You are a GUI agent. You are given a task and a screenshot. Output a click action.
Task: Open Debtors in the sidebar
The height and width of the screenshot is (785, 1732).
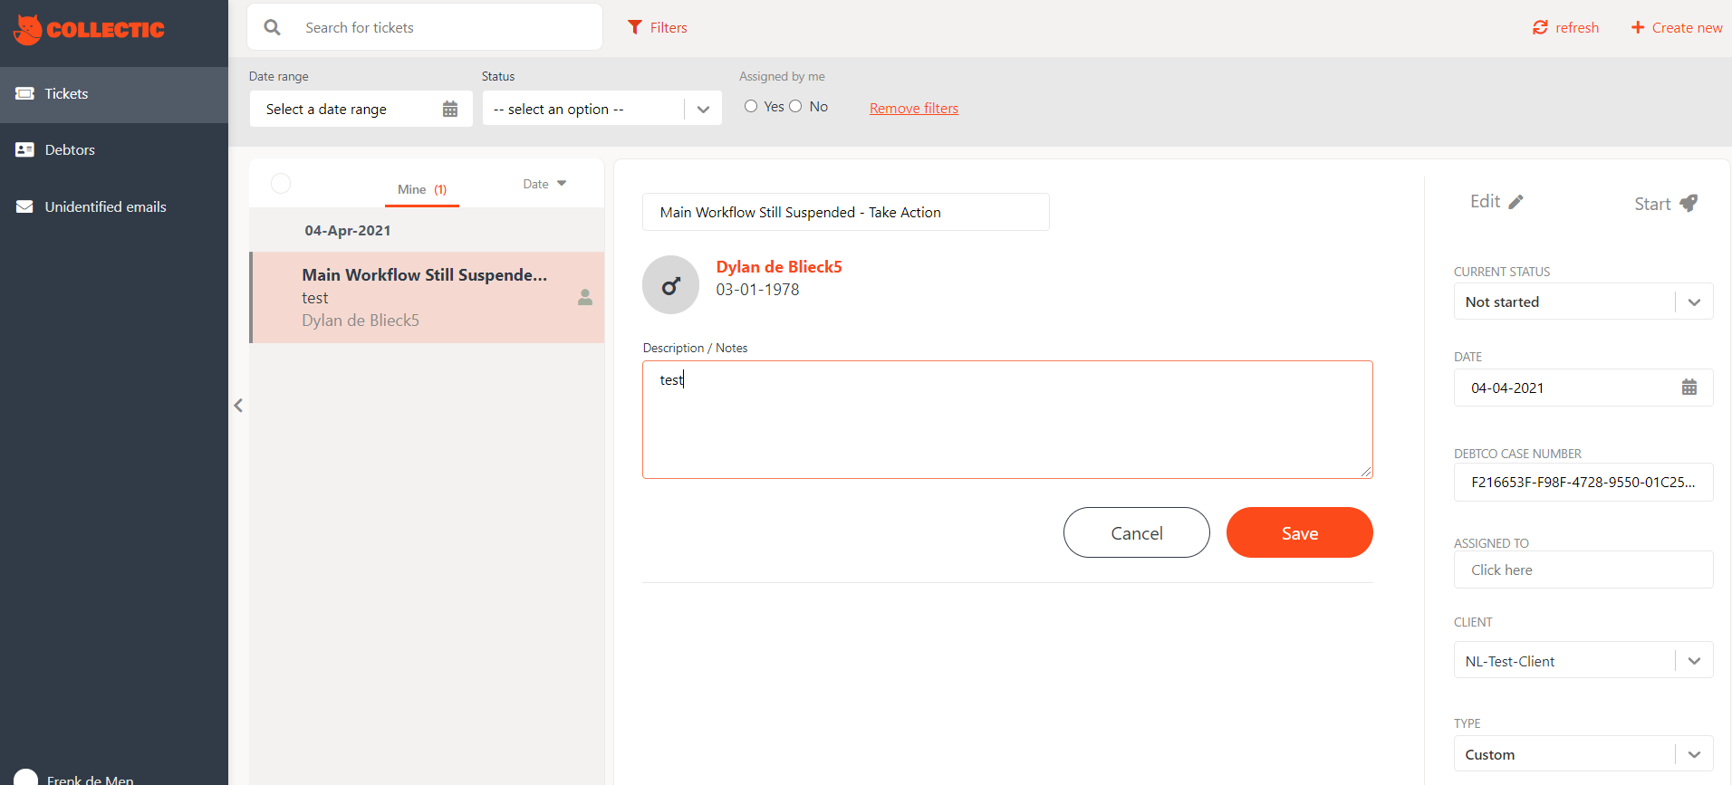click(x=114, y=150)
